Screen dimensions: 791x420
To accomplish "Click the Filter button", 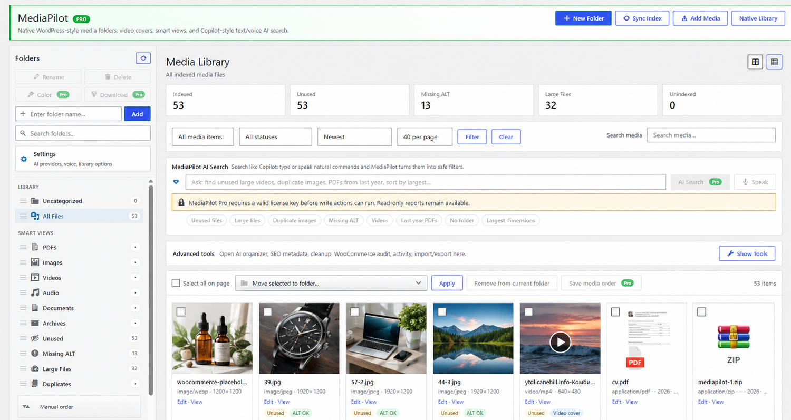I will tap(472, 136).
